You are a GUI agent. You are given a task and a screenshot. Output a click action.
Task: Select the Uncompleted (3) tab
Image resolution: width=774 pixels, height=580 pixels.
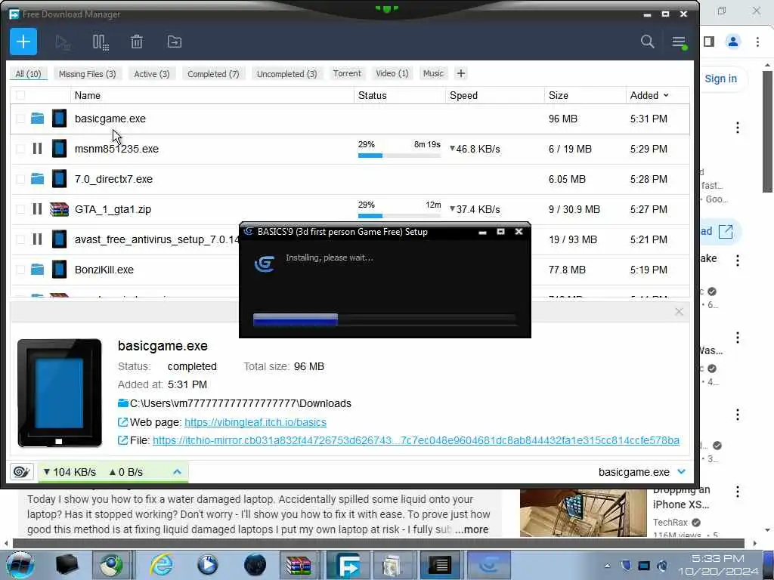click(286, 73)
